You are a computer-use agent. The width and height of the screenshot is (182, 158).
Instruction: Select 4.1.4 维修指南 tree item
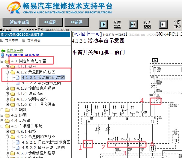[30, 94]
